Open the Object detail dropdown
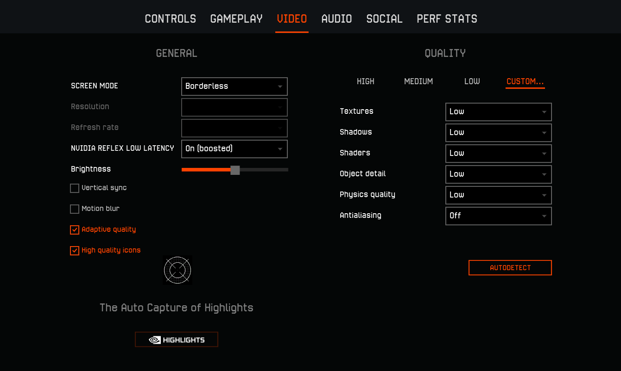The width and height of the screenshot is (621, 371). tap(499, 174)
